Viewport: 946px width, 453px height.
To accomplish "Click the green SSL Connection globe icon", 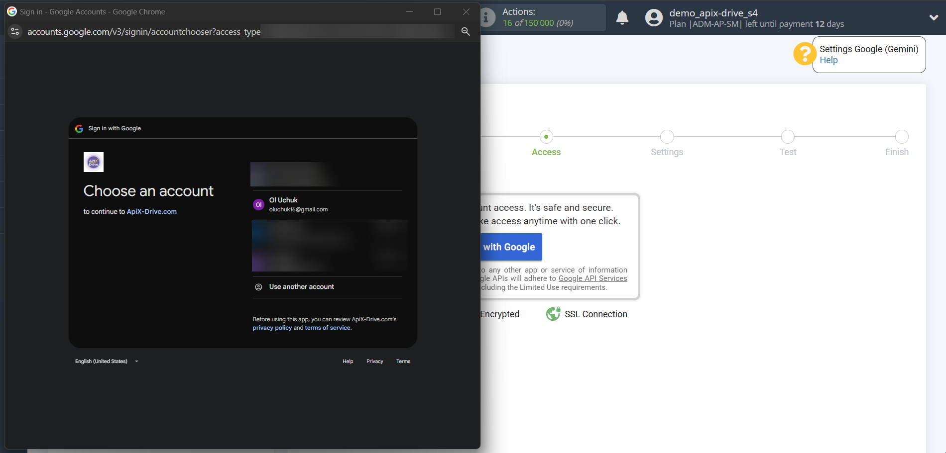I will coord(553,314).
